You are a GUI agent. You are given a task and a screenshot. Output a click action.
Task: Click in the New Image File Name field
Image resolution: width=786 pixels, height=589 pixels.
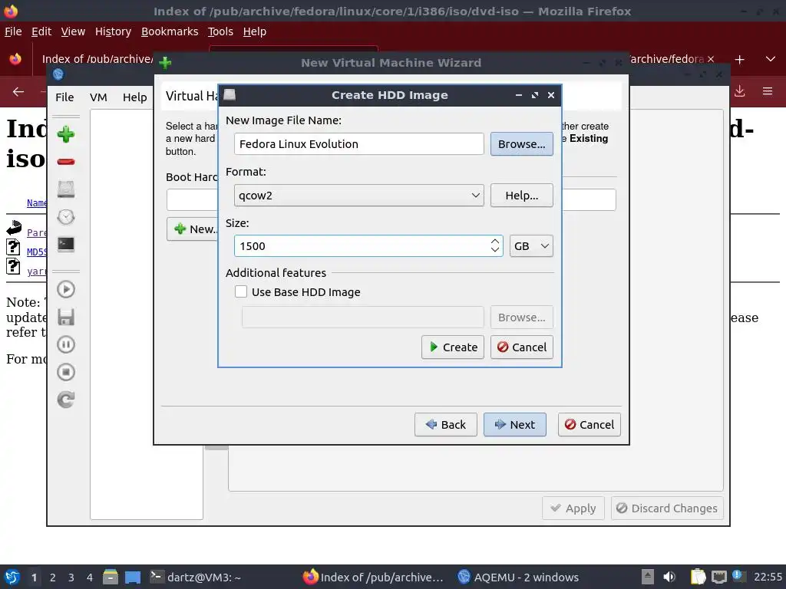click(x=359, y=143)
